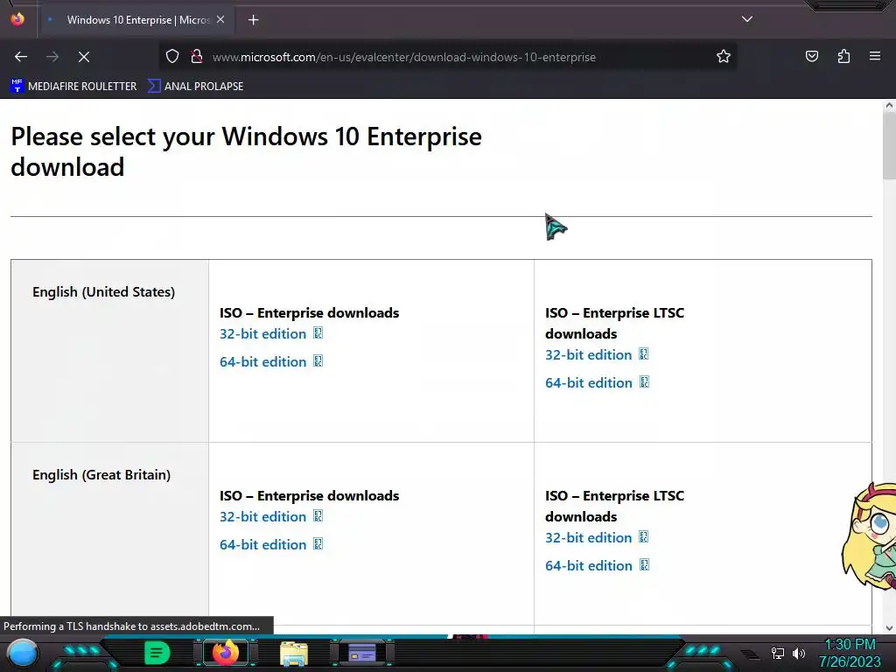Close the Windows 10 Enterprise tab
The image size is (896, 672).
pos(220,19)
